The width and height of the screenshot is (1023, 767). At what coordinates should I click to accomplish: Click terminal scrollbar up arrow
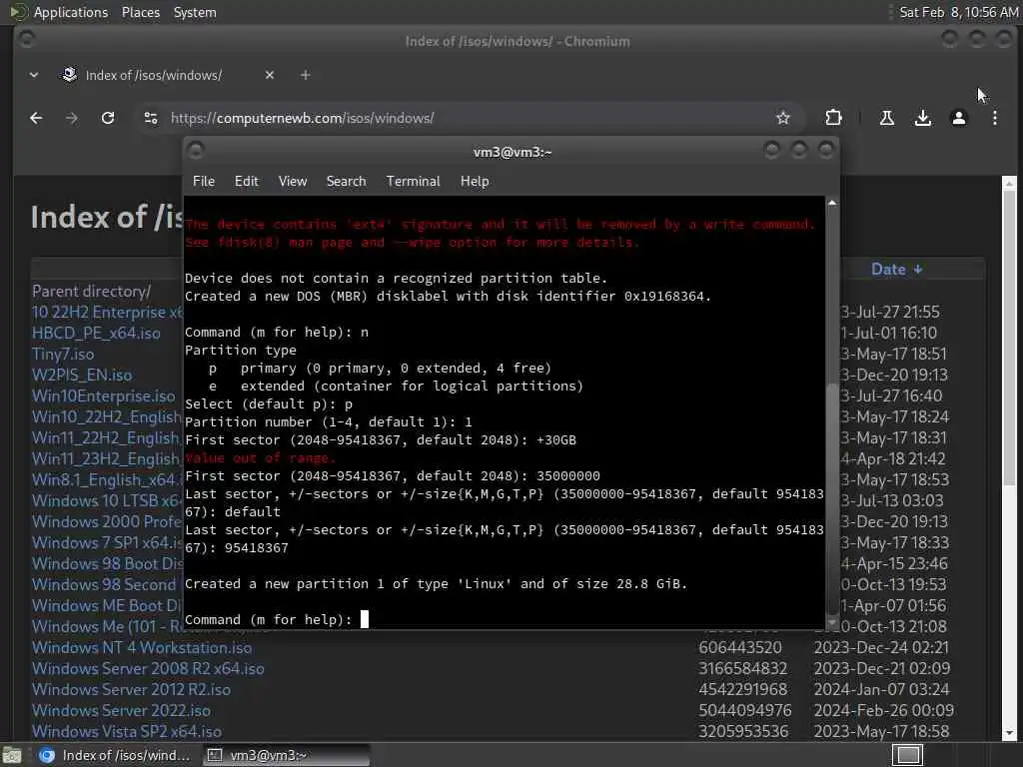(x=832, y=203)
